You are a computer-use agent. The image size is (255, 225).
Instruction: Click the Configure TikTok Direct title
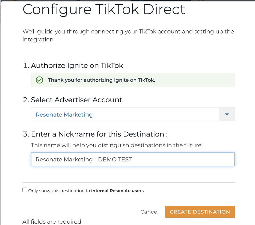click(104, 10)
